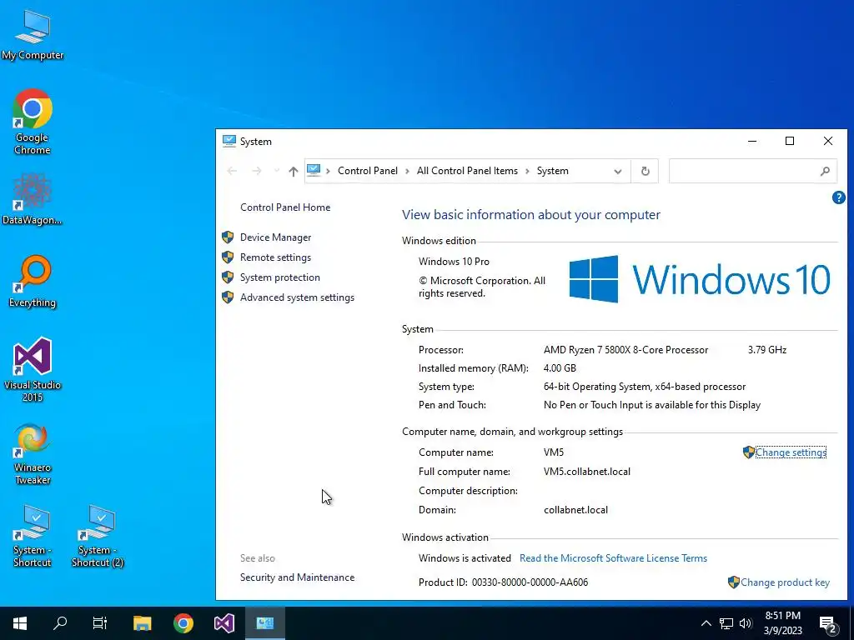This screenshot has width=854, height=640.
Task: Click the taskbar clock showing 8:51 PM
Action: click(782, 623)
